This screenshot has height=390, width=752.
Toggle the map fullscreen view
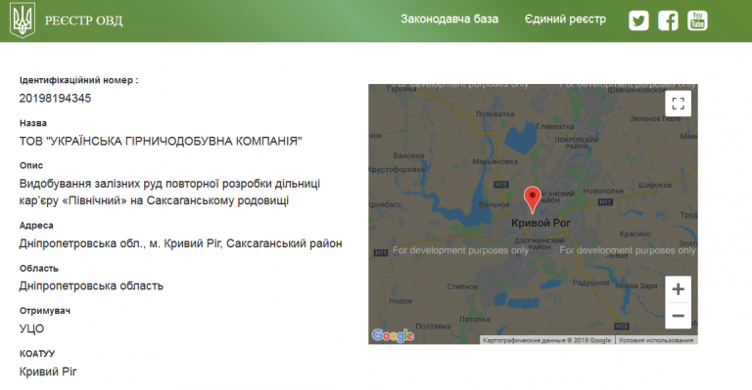point(679,104)
